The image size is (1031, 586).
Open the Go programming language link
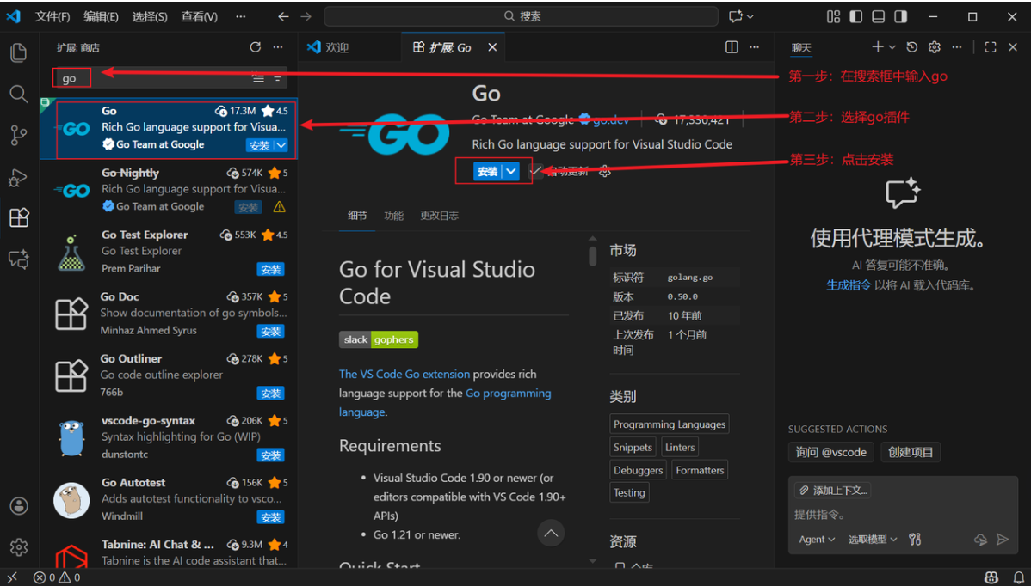tap(444, 402)
